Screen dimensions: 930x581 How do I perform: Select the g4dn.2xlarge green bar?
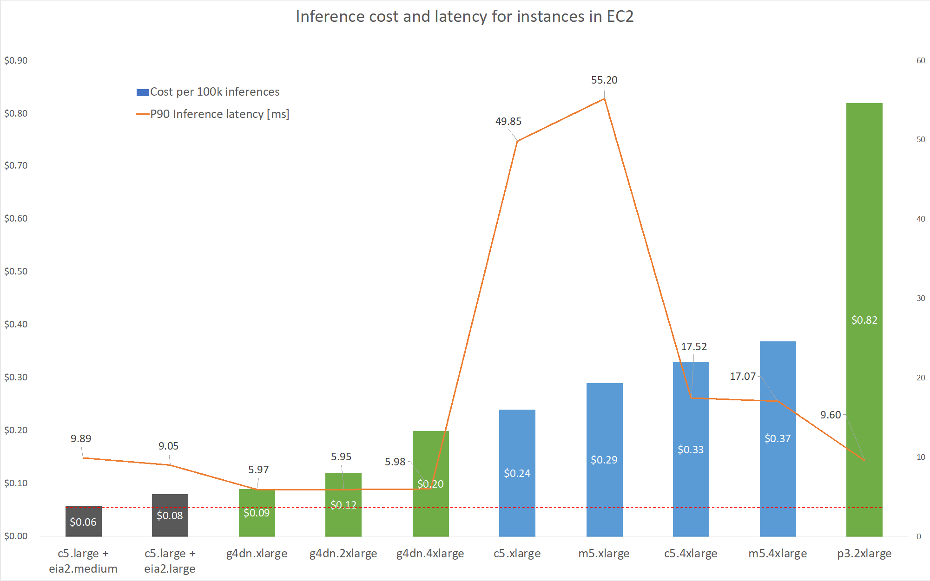[343, 525]
